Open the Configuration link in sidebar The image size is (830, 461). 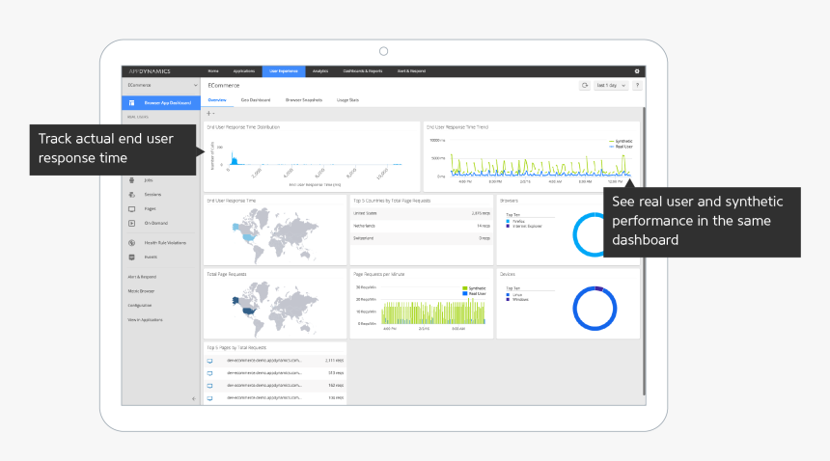141,305
